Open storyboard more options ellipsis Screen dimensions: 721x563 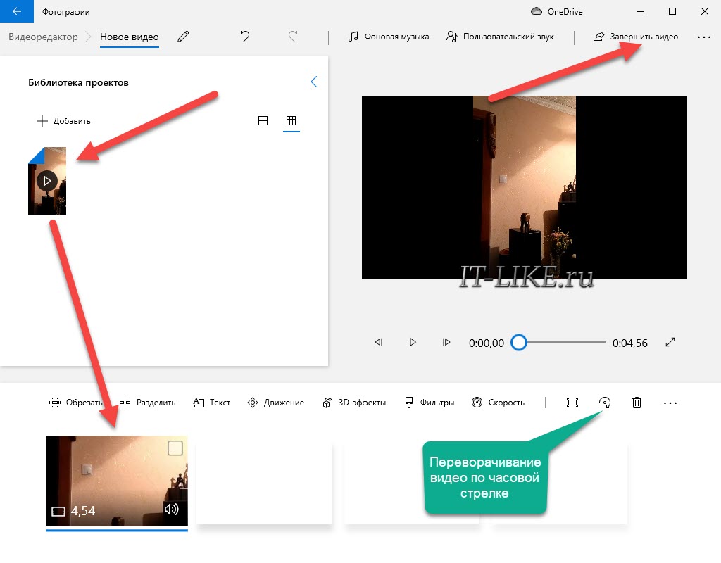(x=670, y=403)
